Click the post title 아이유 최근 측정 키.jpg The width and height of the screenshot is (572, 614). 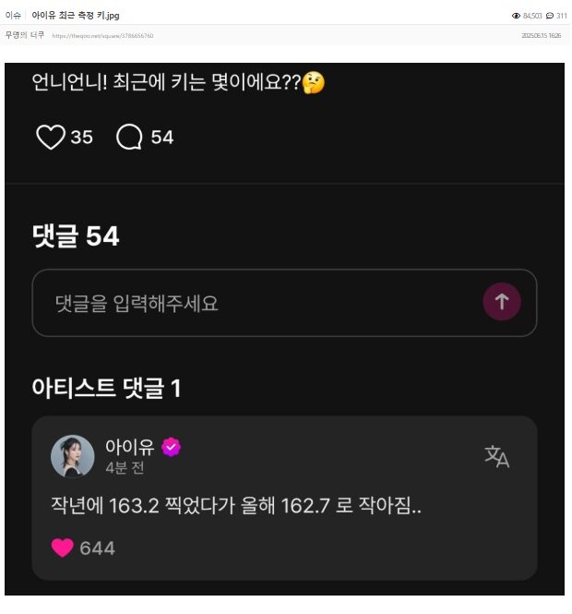pyautogui.click(x=76, y=16)
